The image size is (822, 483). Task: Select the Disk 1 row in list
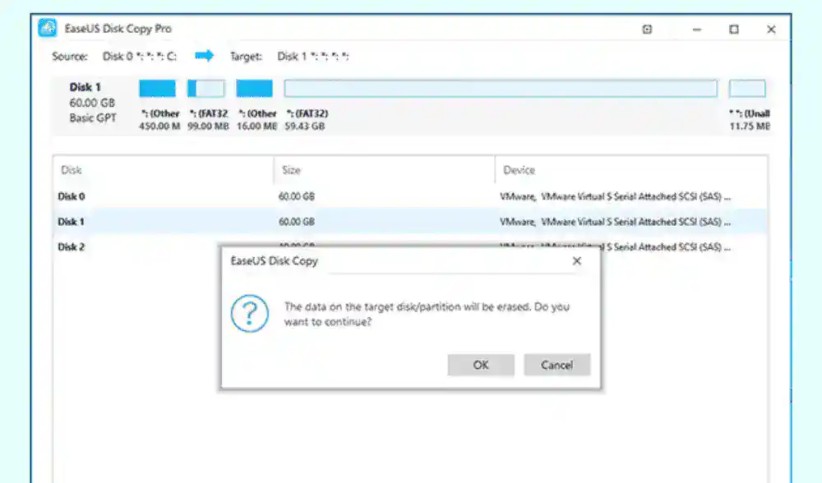72,222
